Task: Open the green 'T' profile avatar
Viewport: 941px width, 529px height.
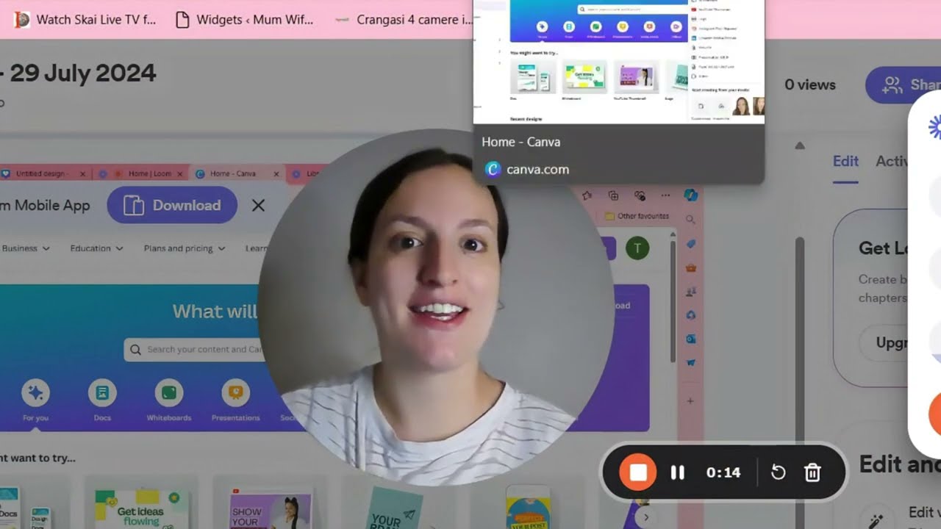Action: click(x=637, y=248)
